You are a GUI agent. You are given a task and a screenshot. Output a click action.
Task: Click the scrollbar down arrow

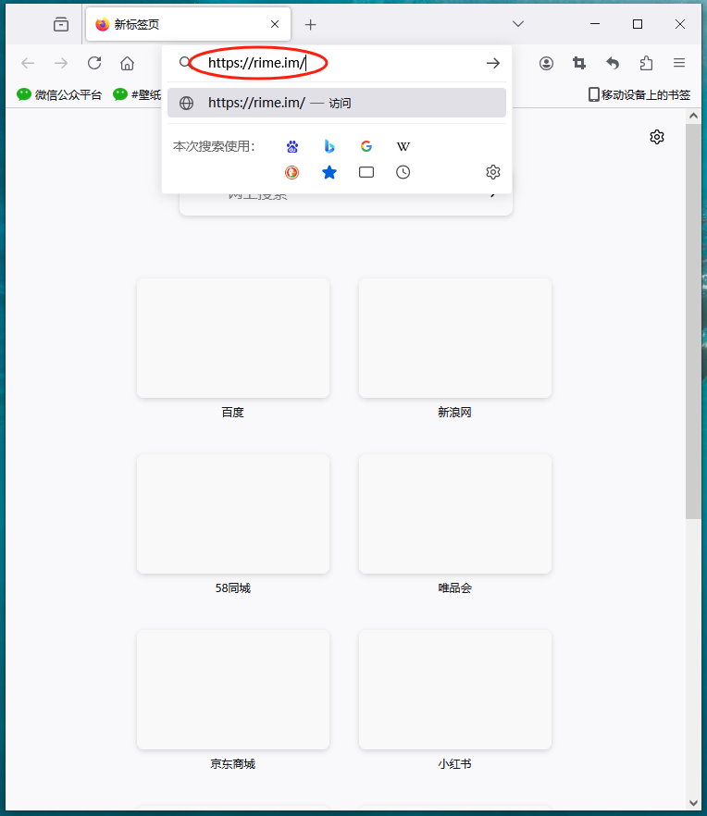(x=693, y=802)
